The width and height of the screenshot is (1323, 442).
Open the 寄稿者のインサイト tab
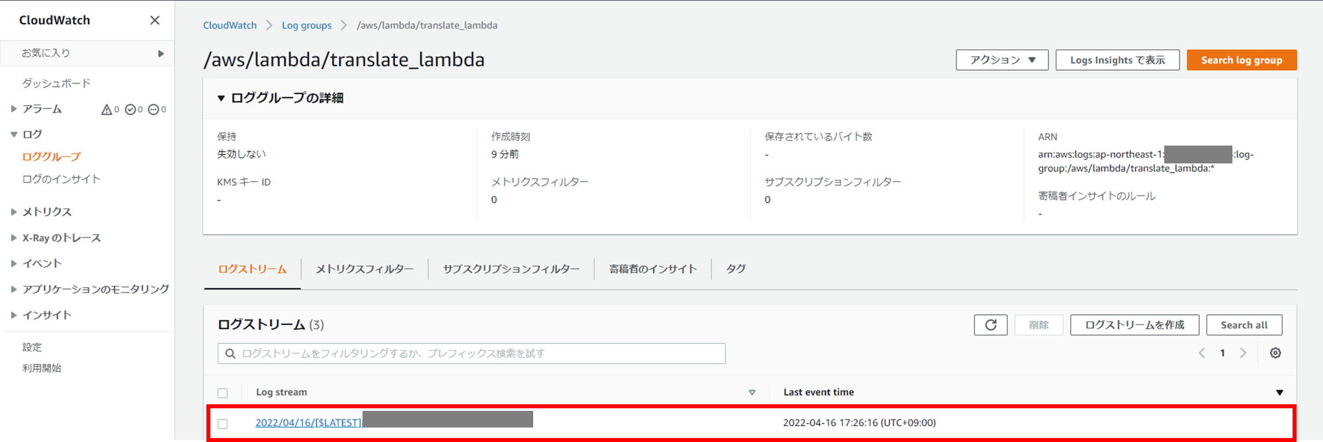coord(652,269)
